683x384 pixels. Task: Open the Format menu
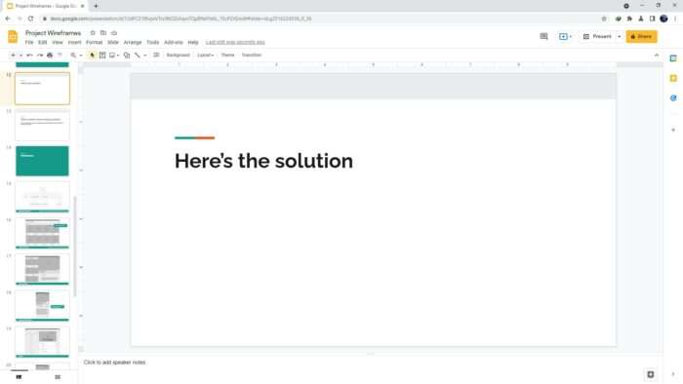[94, 43]
